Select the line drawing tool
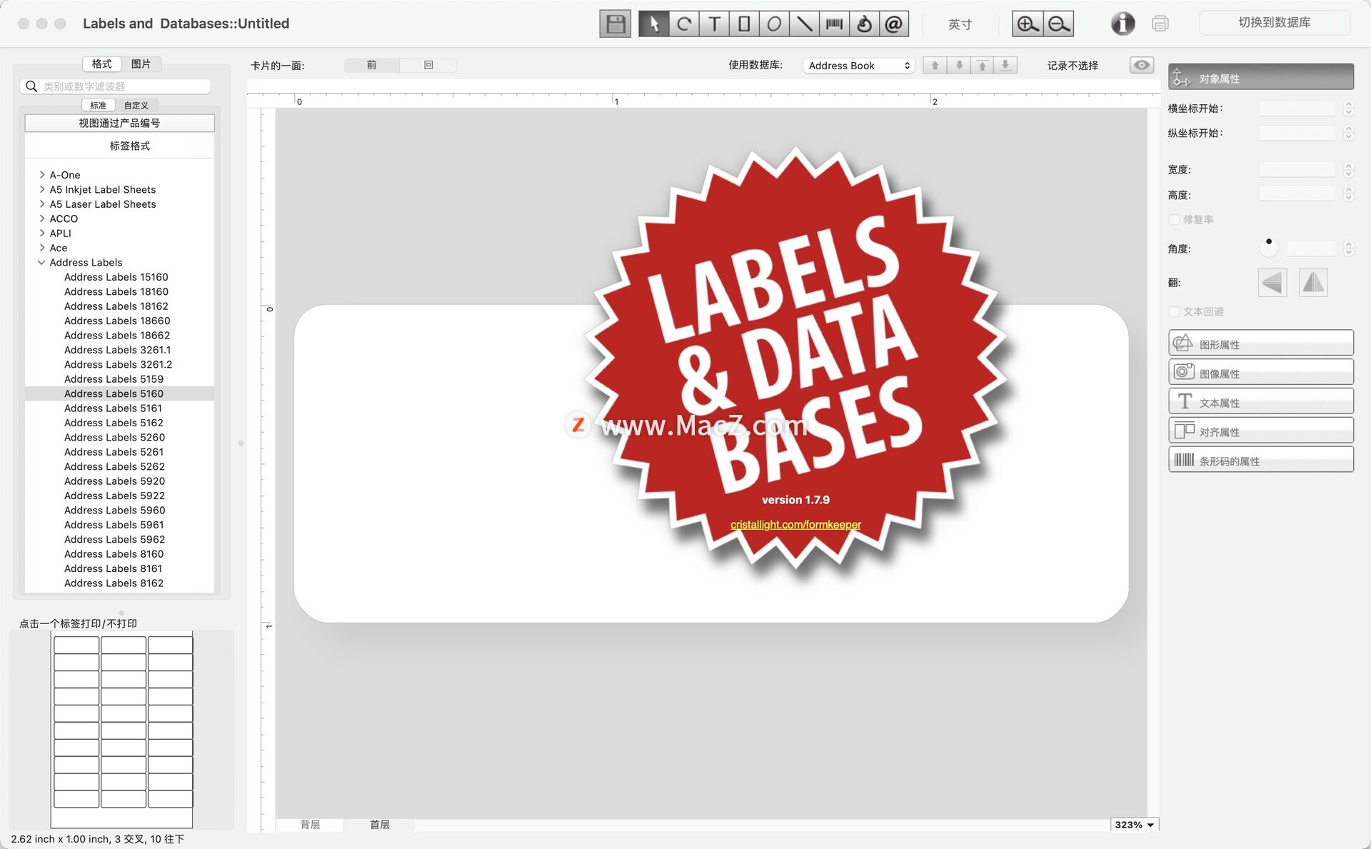Image resolution: width=1371 pixels, height=849 pixels. pos(804,24)
